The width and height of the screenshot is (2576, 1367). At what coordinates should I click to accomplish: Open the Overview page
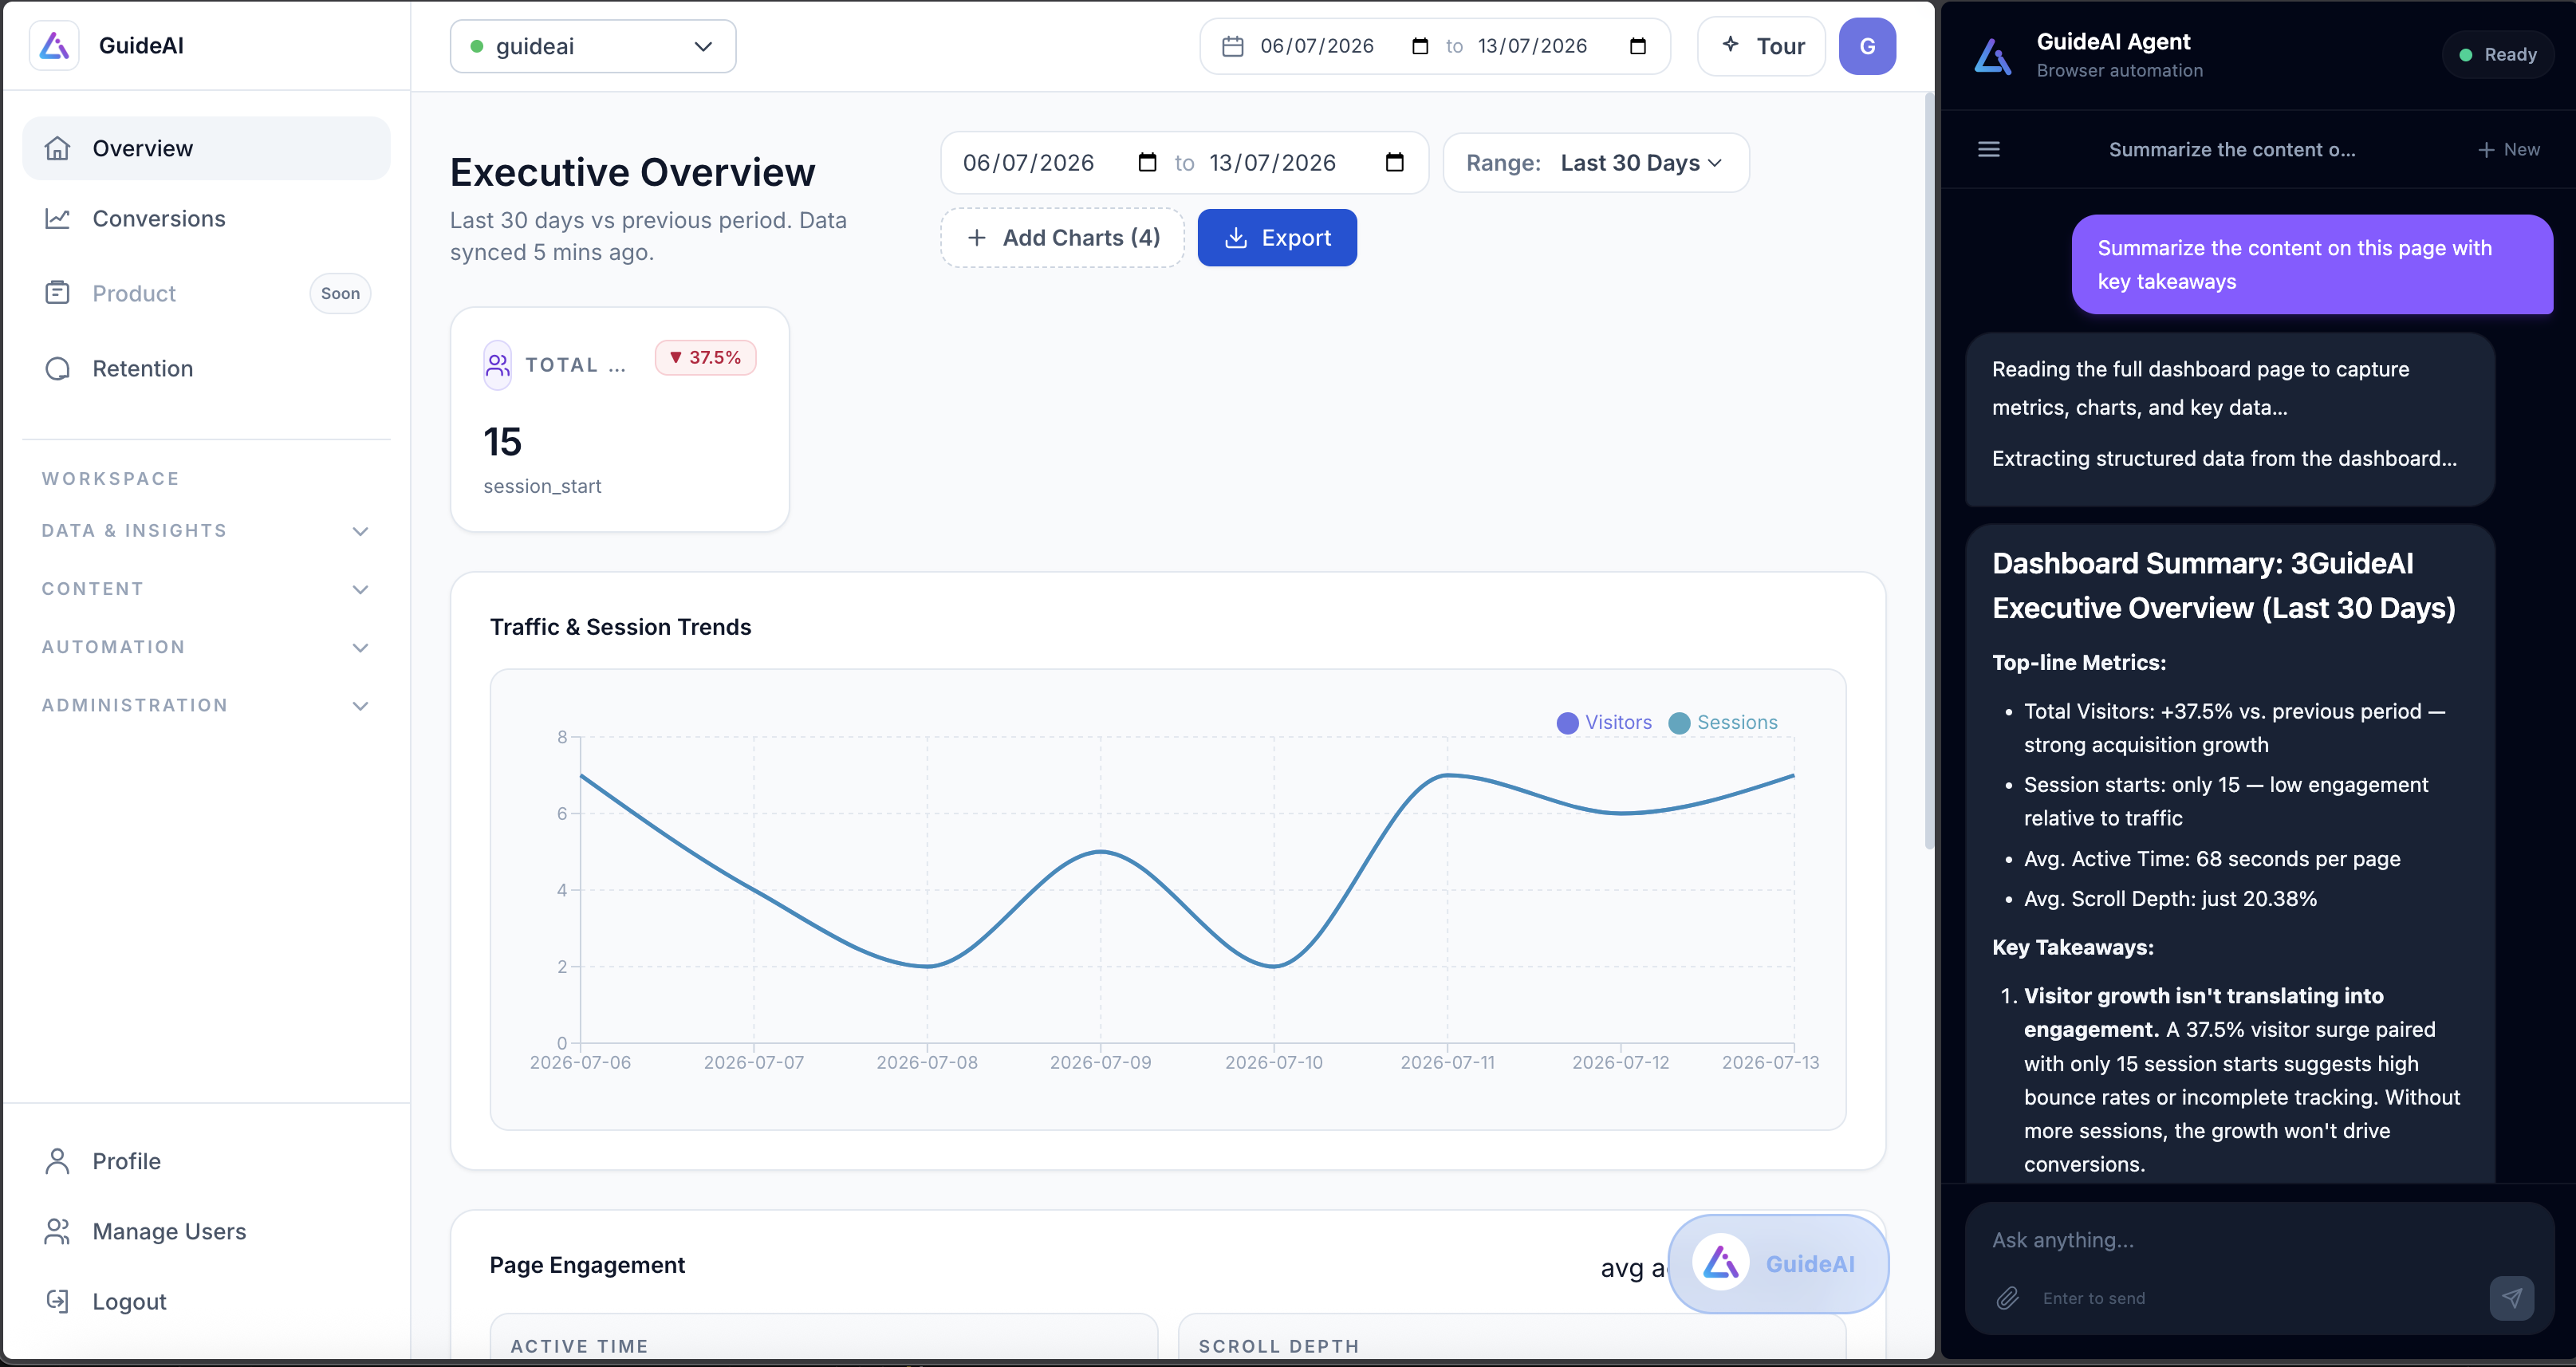coord(206,148)
